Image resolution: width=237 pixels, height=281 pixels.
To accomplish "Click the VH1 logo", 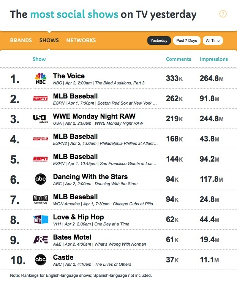I will point(40,219).
